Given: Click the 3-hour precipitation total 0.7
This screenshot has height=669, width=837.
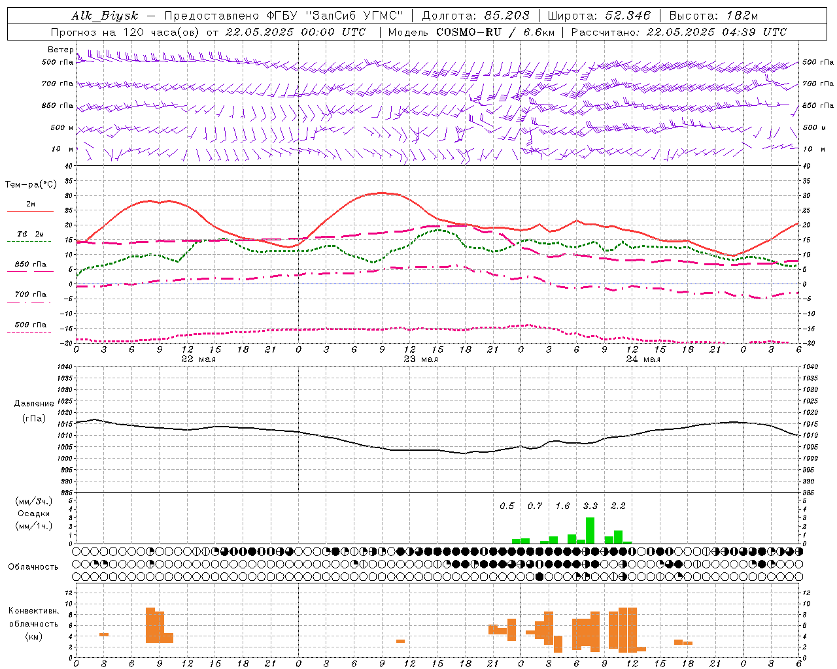Looking at the screenshot, I should click(535, 506).
